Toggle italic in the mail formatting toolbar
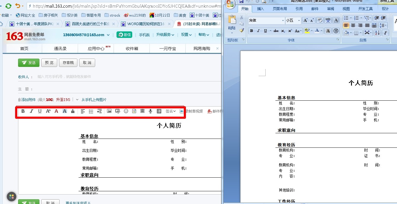The width and height of the screenshot is (397, 204). pos(32,111)
